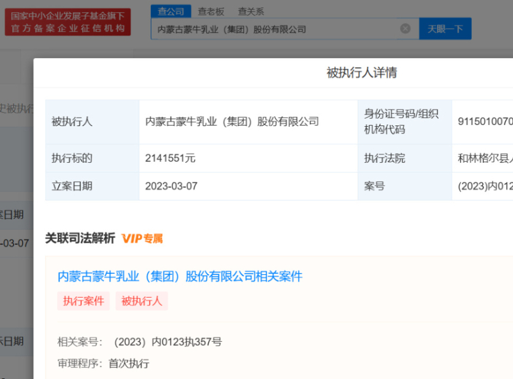Select the 2141551元 执行标的 value

pos(170,158)
